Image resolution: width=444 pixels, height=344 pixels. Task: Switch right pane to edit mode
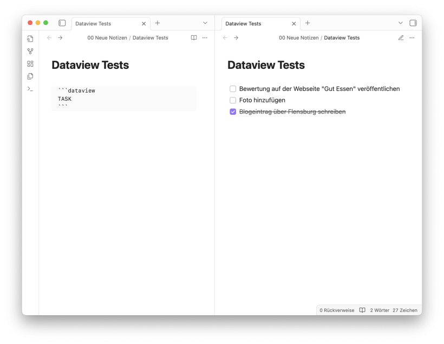pos(401,38)
